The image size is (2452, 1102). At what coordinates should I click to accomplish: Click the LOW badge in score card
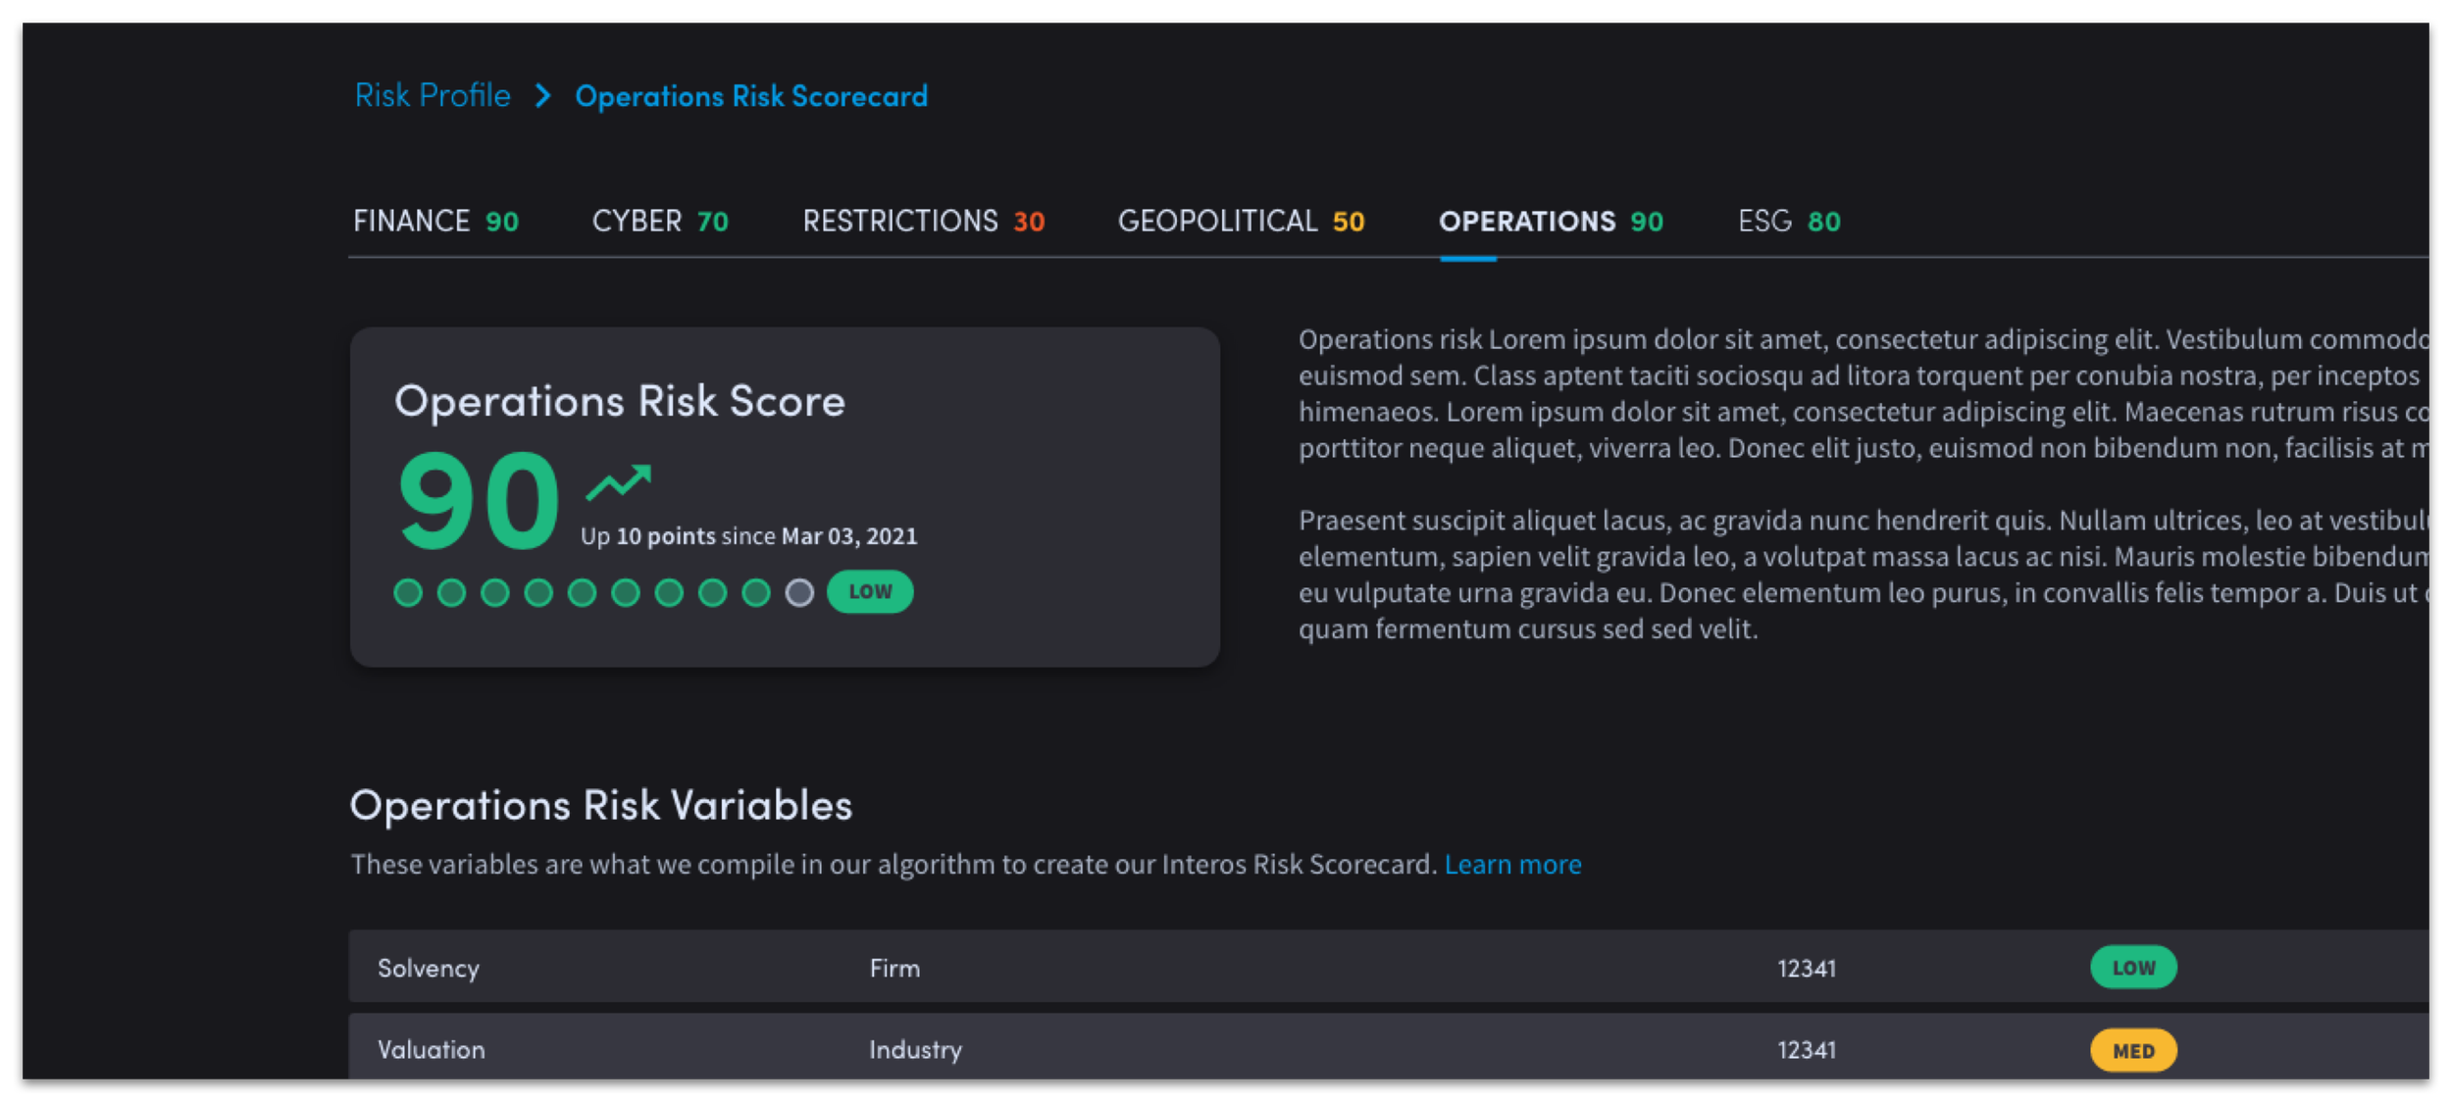(870, 592)
